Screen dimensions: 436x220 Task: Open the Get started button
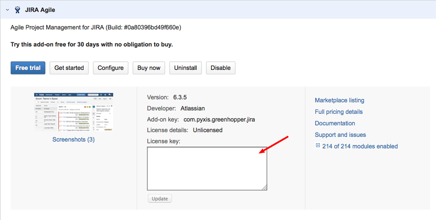tap(69, 68)
